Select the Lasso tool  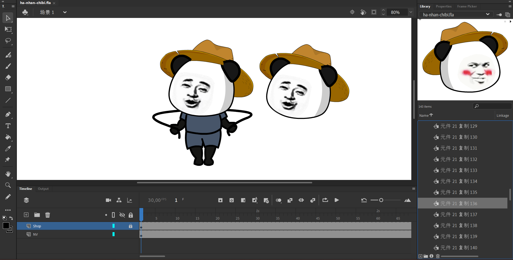[8, 41]
